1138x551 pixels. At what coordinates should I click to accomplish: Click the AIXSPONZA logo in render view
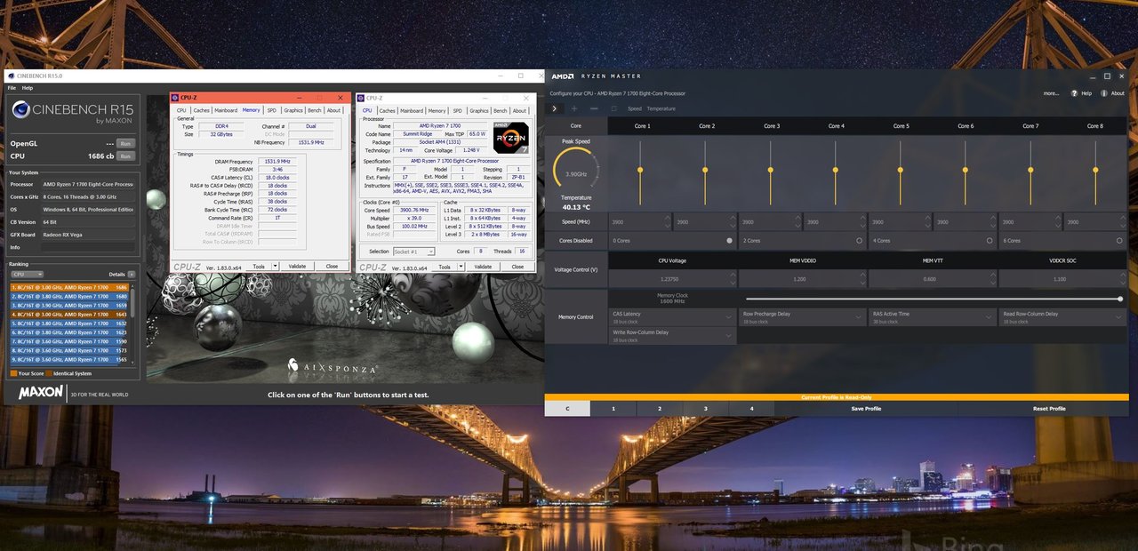333,365
